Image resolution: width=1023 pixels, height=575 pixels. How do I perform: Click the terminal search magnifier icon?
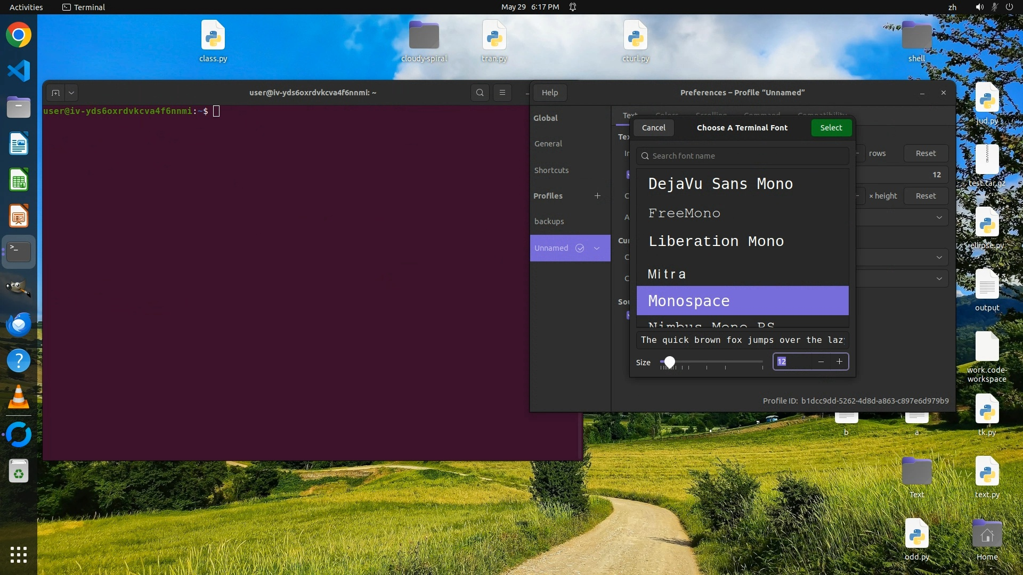[480, 93]
